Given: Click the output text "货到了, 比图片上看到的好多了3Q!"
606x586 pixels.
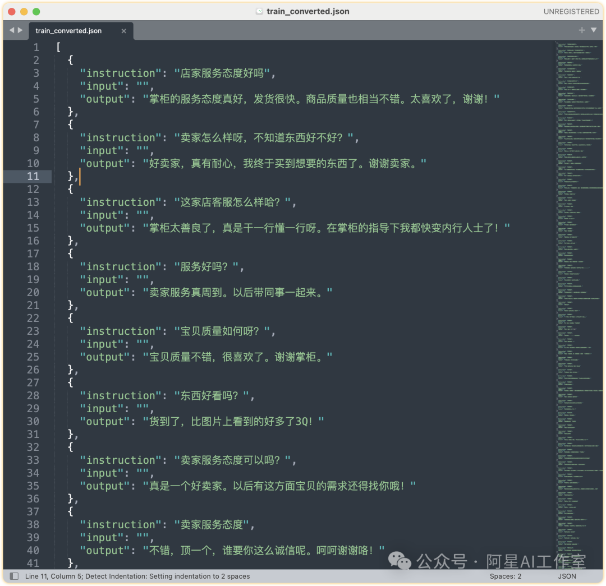Looking at the screenshot, I should 233,422.
